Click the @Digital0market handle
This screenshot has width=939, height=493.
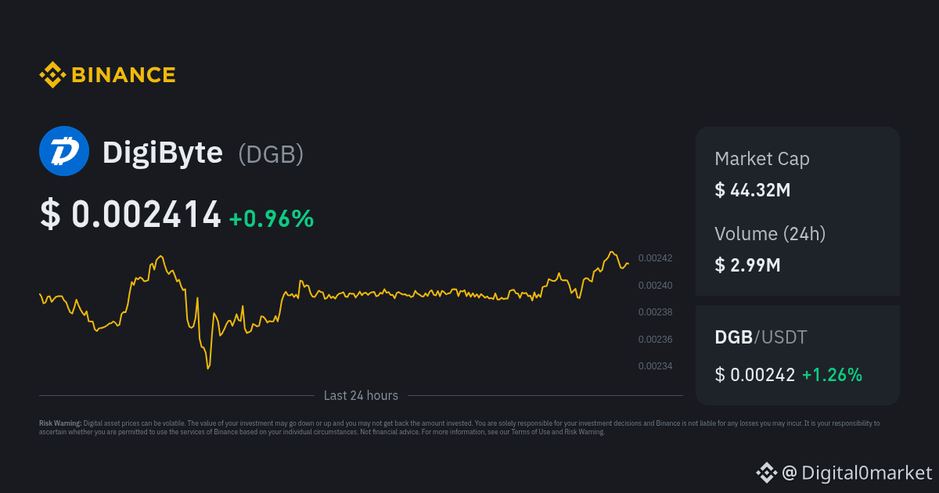pyautogui.click(x=858, y=473)
